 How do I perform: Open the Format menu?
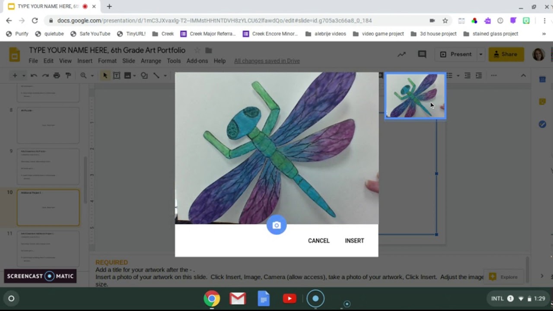pos(107,61)
